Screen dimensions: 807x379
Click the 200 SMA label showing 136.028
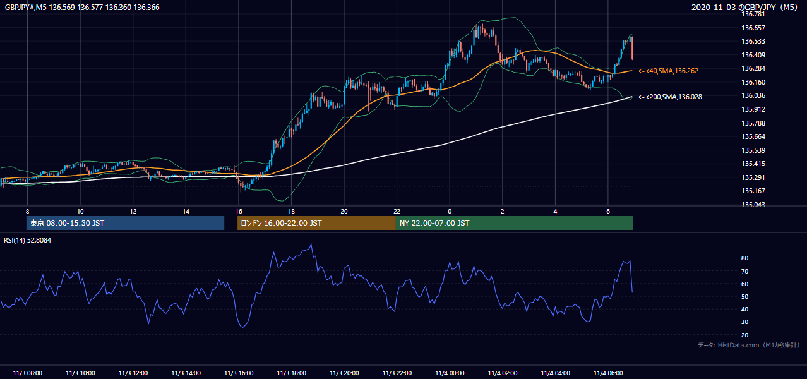tap(670, 97)
